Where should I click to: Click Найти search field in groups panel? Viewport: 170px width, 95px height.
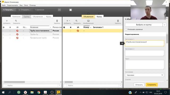tap(32, 85)
